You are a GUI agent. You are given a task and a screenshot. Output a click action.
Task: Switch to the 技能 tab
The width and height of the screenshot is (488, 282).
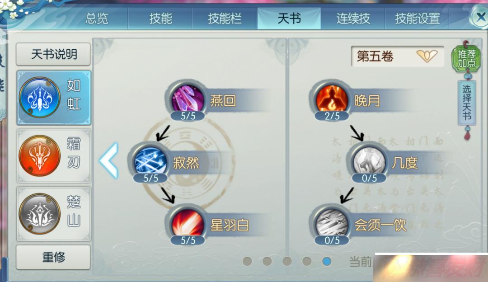coord(160,19)
